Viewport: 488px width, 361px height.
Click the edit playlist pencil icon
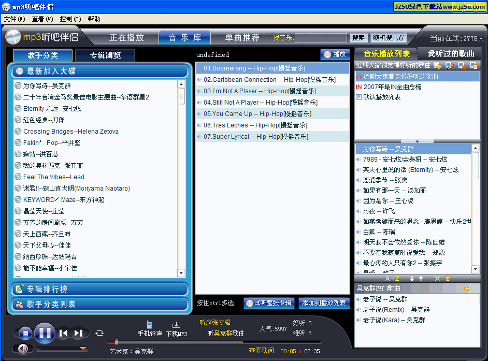pos(450,65)
